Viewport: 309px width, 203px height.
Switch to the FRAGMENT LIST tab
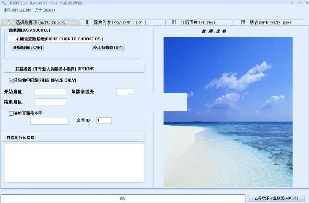pyautogui.click(x=122, y=22)
